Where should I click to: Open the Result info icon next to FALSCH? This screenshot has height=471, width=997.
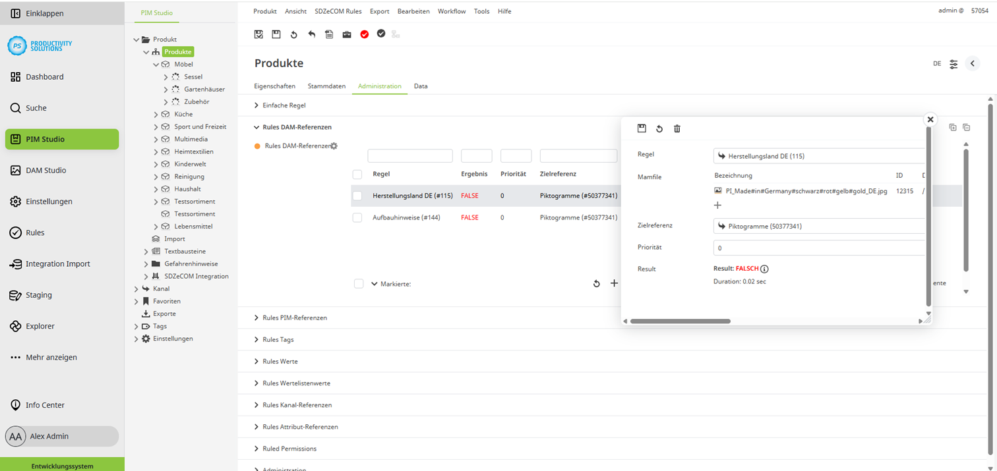pos(764,269)
